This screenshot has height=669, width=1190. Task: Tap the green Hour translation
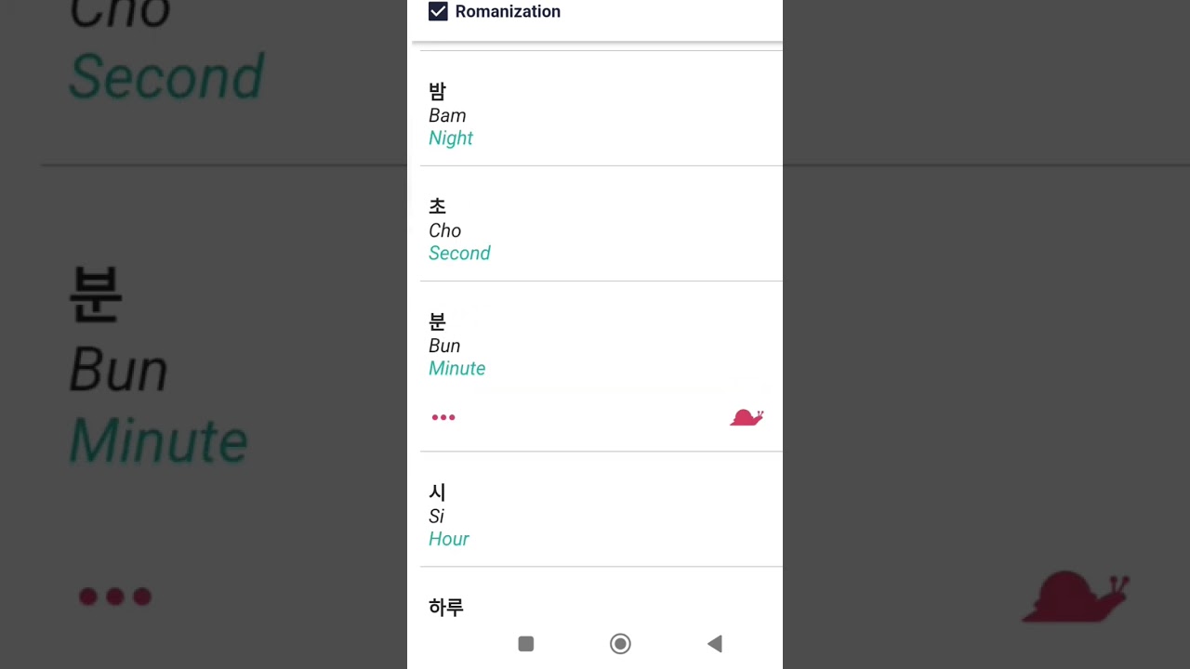click(x=449, y=539)
